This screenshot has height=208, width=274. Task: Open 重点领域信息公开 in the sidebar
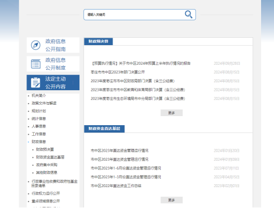pyautogui.click(x=46, y=201)
